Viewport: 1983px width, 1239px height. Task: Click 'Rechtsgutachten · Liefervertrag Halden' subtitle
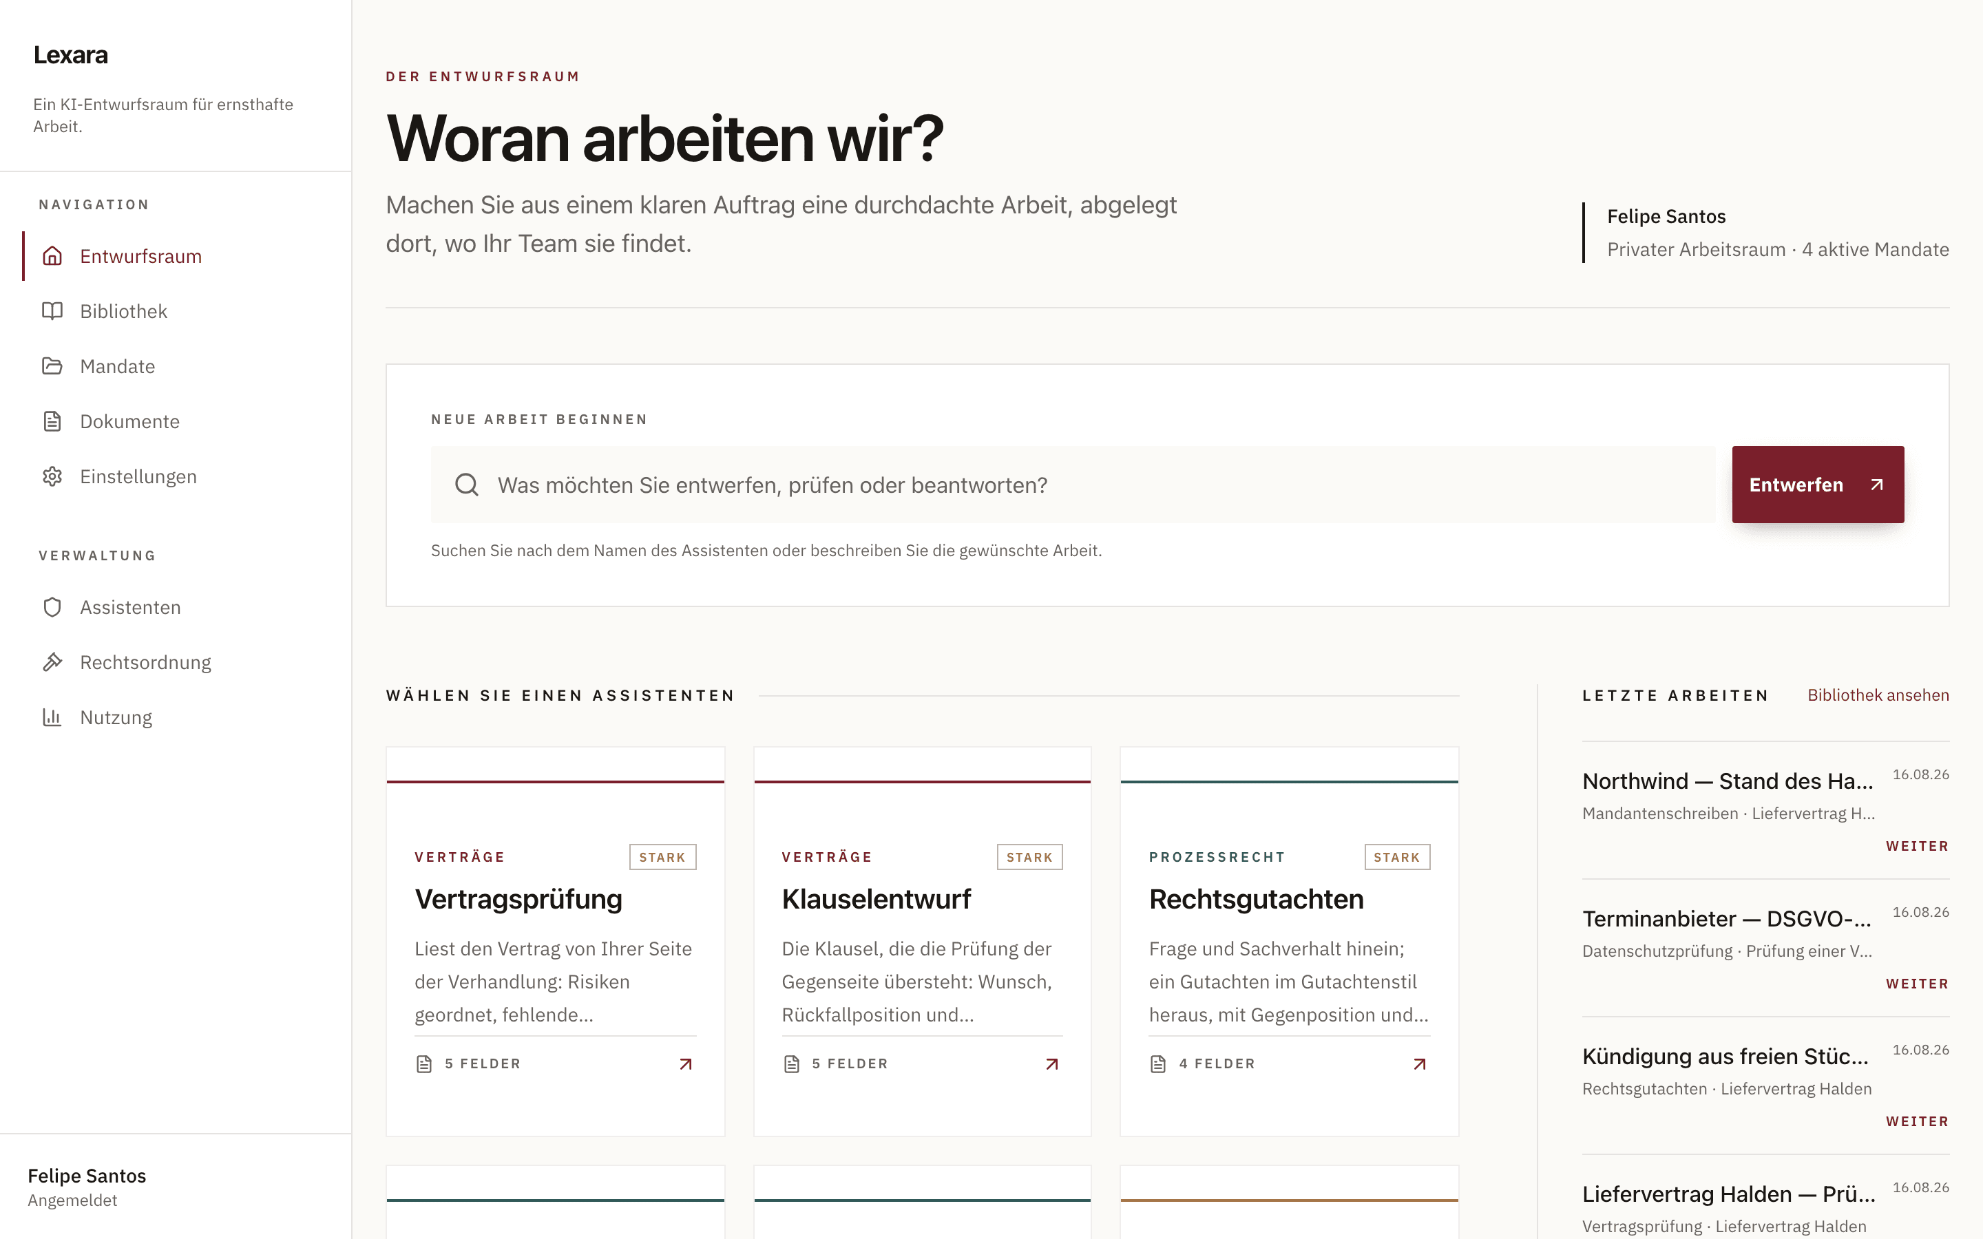(1728, 1088)
